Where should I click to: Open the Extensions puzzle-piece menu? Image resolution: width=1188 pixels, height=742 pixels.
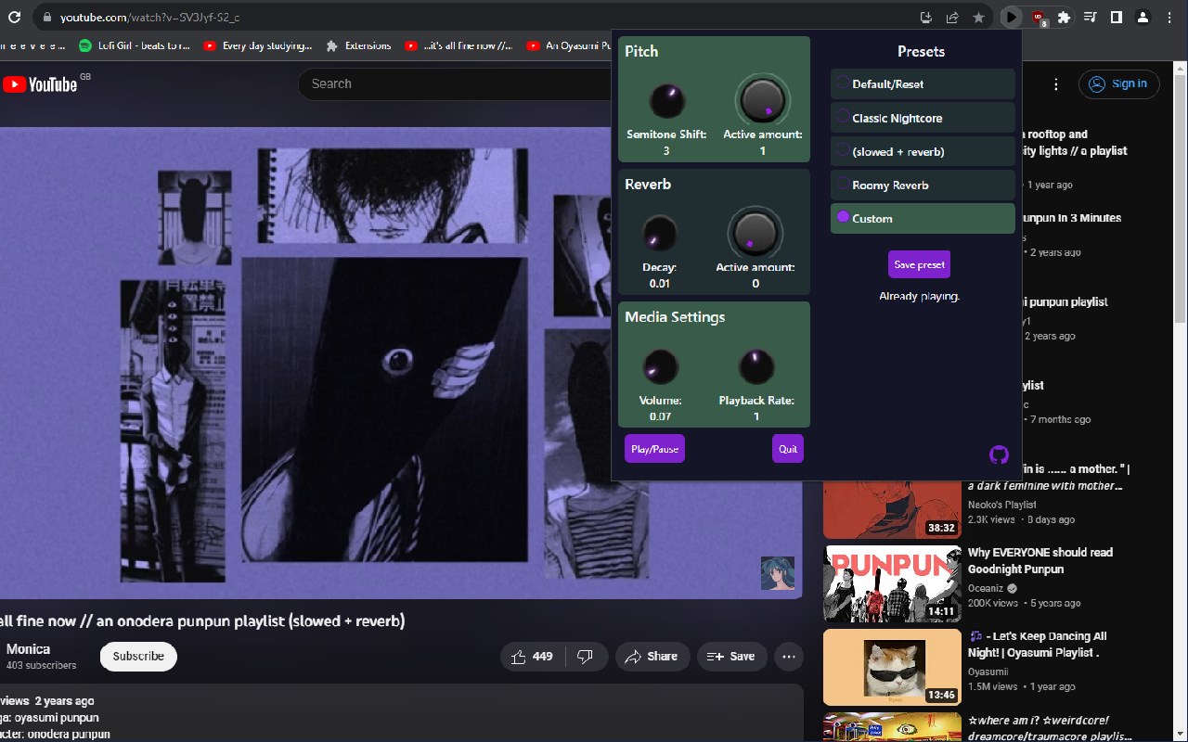(1065, 17)
